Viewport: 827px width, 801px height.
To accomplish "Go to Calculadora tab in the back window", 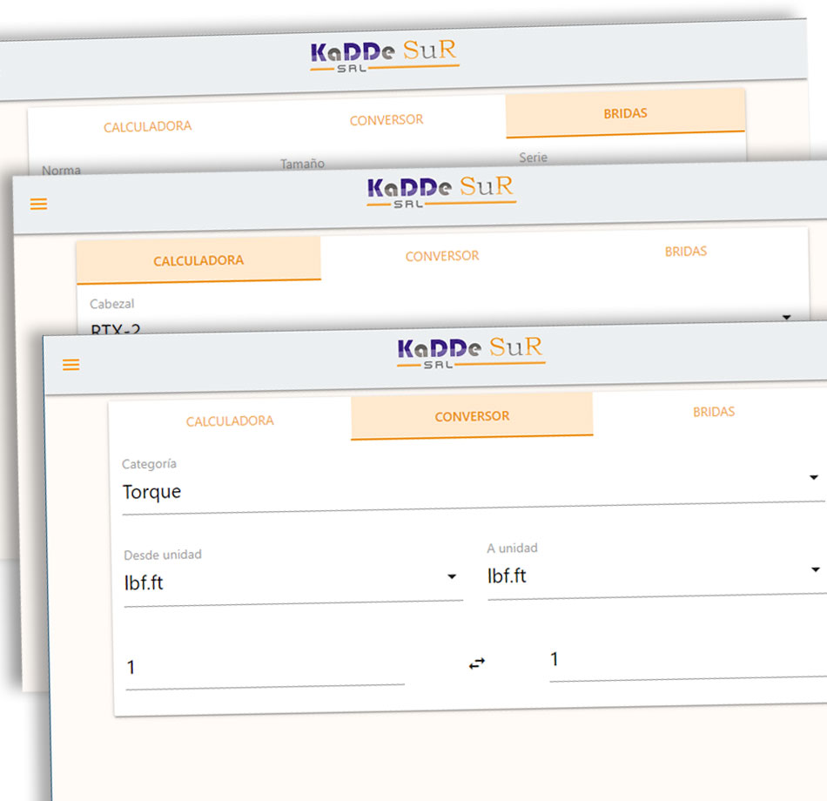I will [148, 126].
